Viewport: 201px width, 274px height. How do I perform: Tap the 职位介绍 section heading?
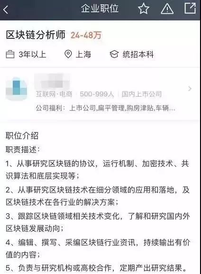pyautogui.click(x=22, y=136)
